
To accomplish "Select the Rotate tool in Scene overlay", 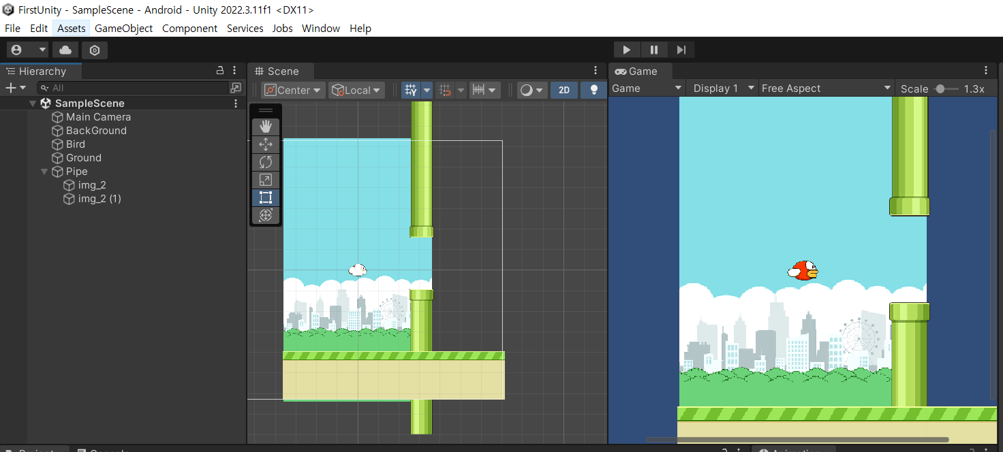I will 266,162.
